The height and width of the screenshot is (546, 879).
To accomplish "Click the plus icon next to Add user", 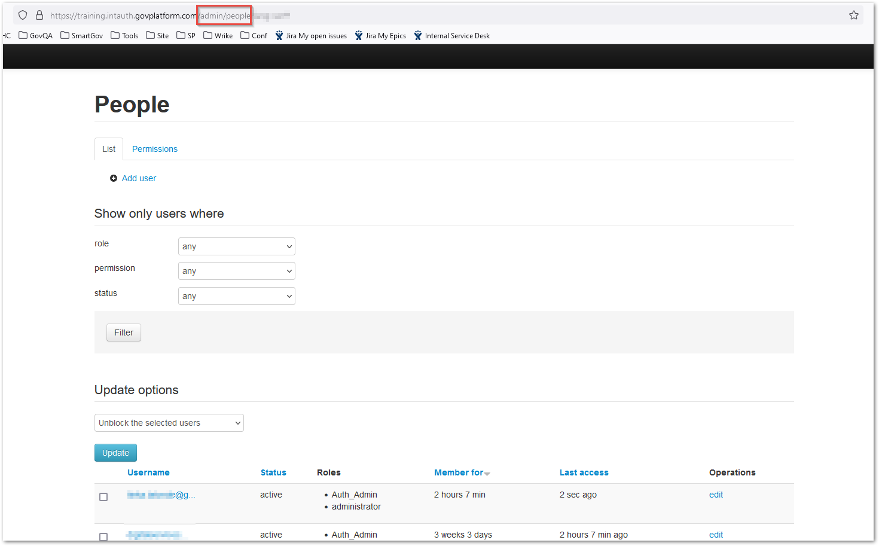I will coord(114,178).
